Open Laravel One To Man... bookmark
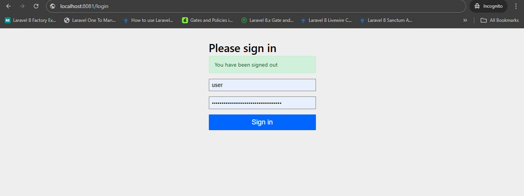The height and width of the screenshot is (196, 524). (90, 20)
